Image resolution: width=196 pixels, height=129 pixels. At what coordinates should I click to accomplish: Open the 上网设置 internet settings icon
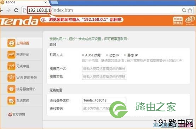[x=11, y=43]
